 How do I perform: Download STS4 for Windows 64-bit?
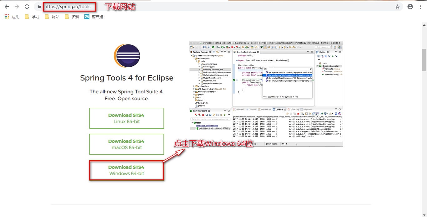127,170
